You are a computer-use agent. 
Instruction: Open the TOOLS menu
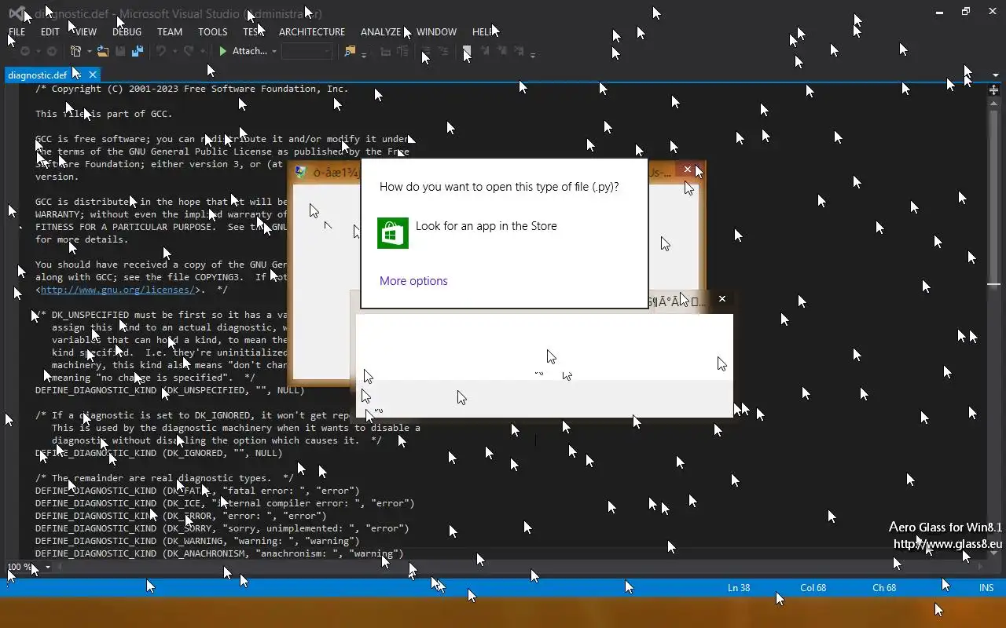pos(212,32)
